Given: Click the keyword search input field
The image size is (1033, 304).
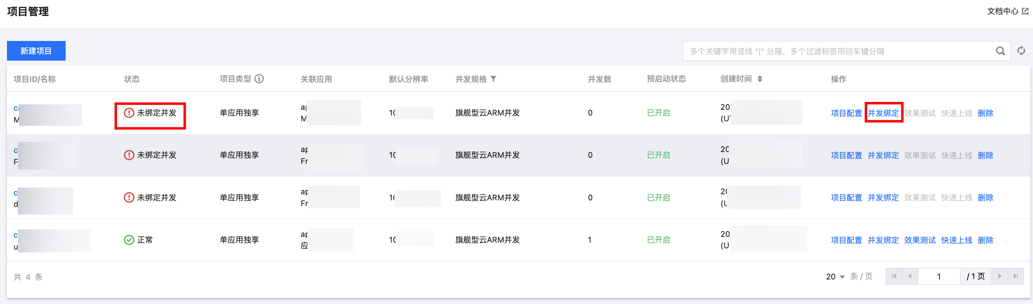Looking at the screenshot, I should coord(837,51).
